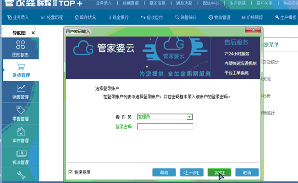Open the 业务录入 top menu
Screen dimensions: 298x183
click(x=104, y=3)
